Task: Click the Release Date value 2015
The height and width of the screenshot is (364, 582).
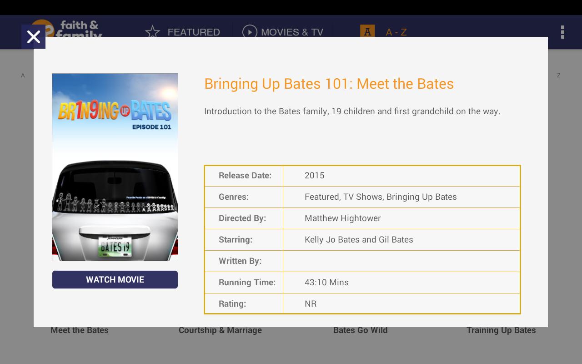Action: click(315, 175)
